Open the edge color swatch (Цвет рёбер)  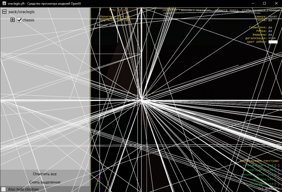(273, 42)
